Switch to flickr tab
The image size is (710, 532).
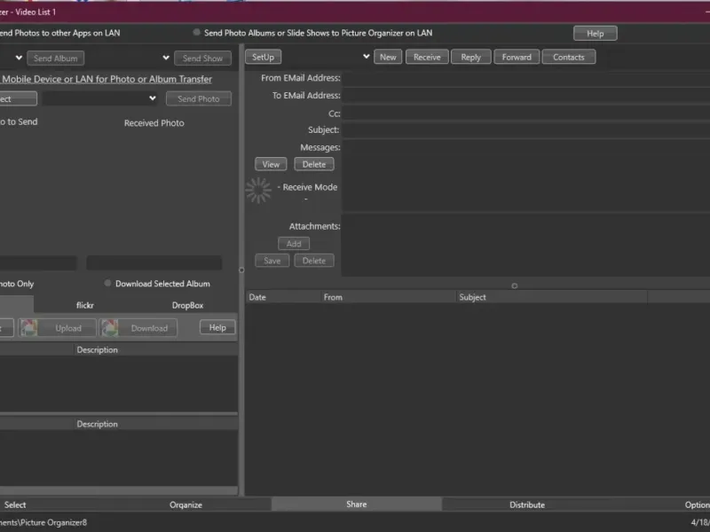(85, 305)
